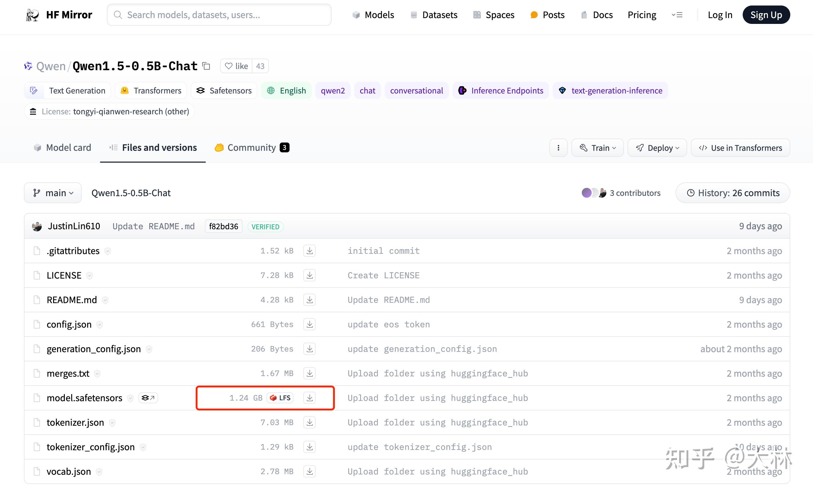Download generation_config.json via its download icon

pyautogui.click(x=309, y=349)
